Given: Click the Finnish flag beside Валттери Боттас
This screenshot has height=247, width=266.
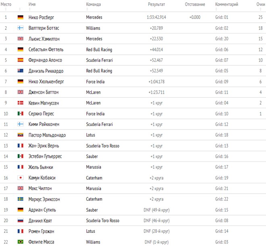Looking at the screenshot, I should pyautogui.click(x=21, y=28).
